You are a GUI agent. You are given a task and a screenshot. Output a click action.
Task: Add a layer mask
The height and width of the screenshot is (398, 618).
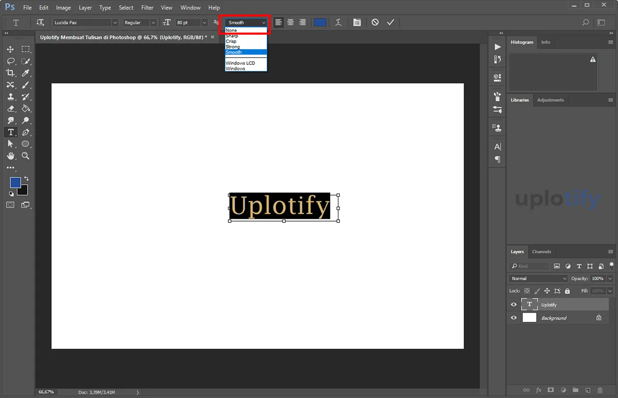click(550, 390)
